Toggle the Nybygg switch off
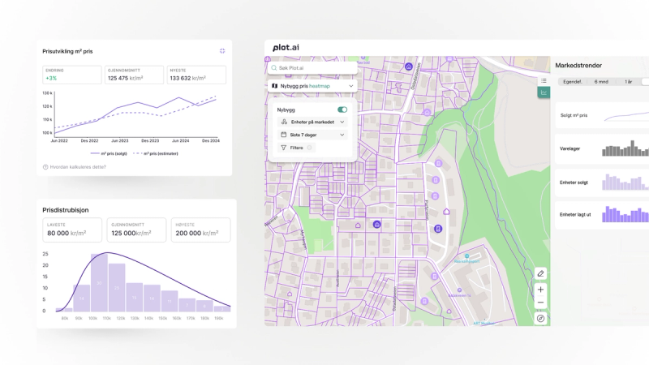Image resolution: width=649 pixels, height=365 pixels. point(342,109)
